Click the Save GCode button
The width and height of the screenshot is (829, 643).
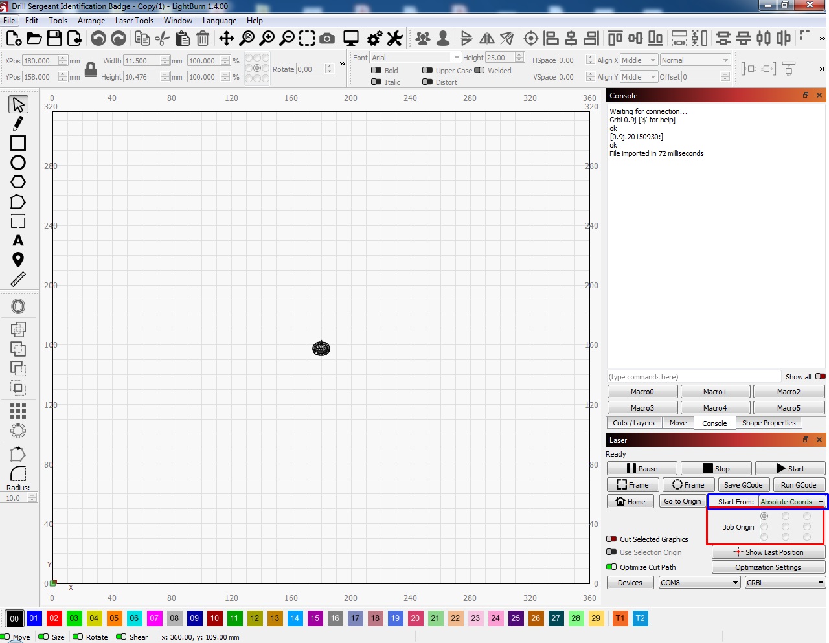743,485
